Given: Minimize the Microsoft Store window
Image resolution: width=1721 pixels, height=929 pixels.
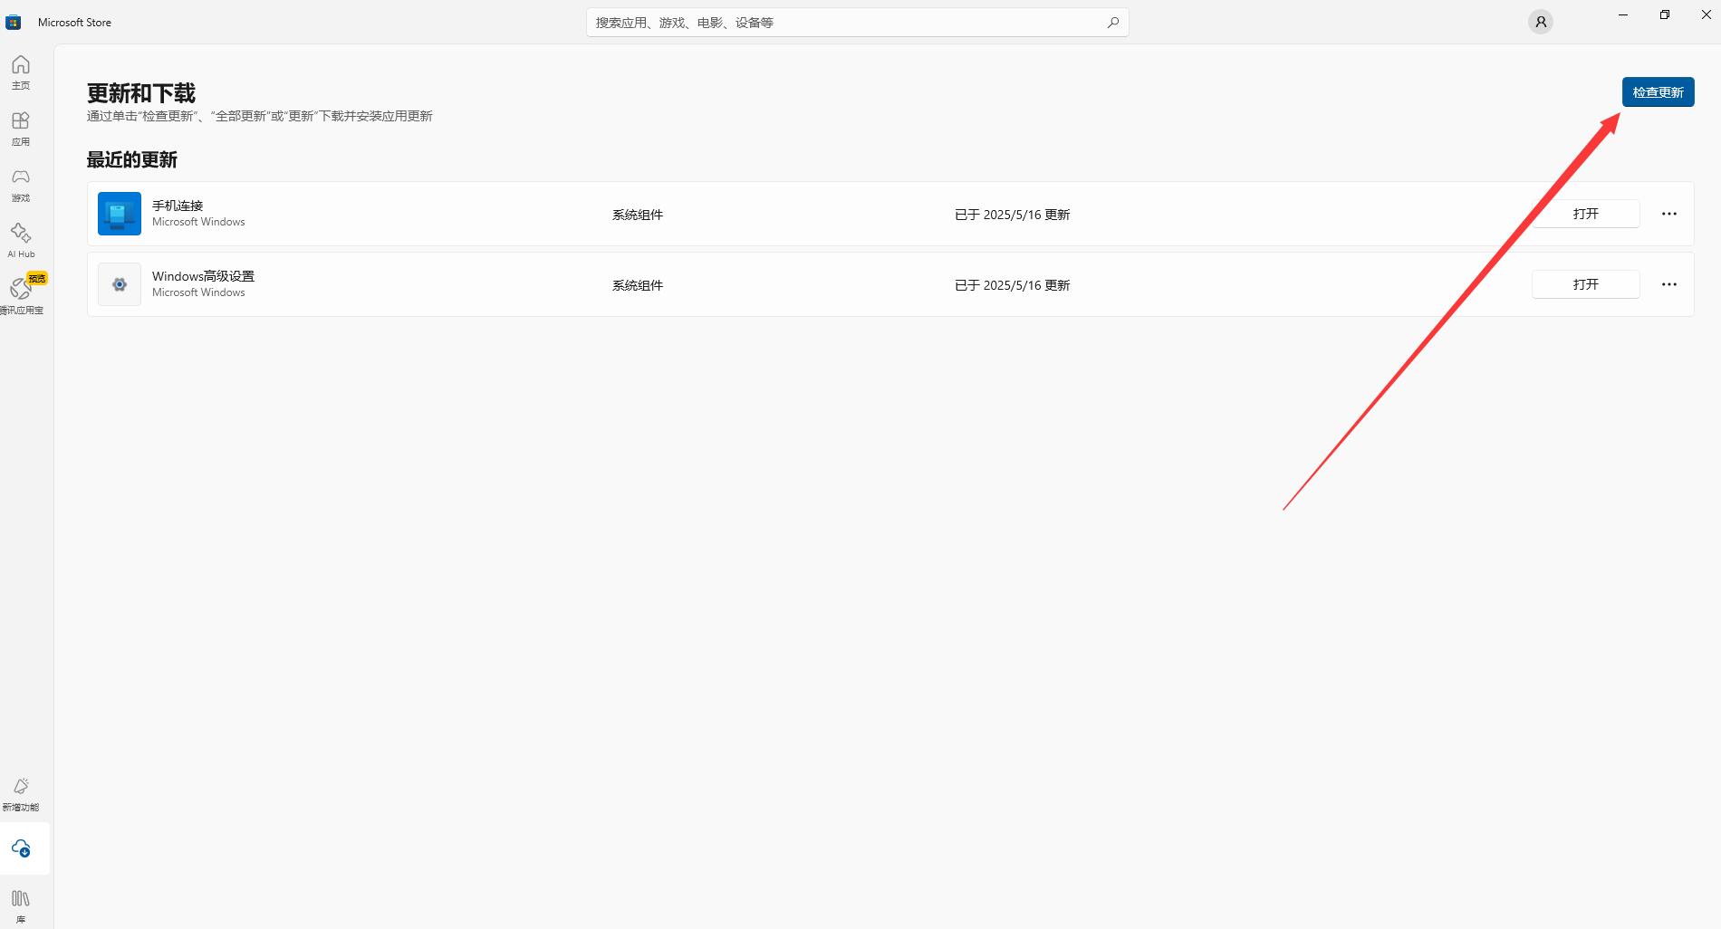Looking at the screenshot, I should point(1623,14).
